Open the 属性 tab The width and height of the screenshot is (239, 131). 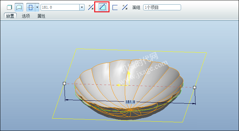pyautogui.click(x=41, y=16)
